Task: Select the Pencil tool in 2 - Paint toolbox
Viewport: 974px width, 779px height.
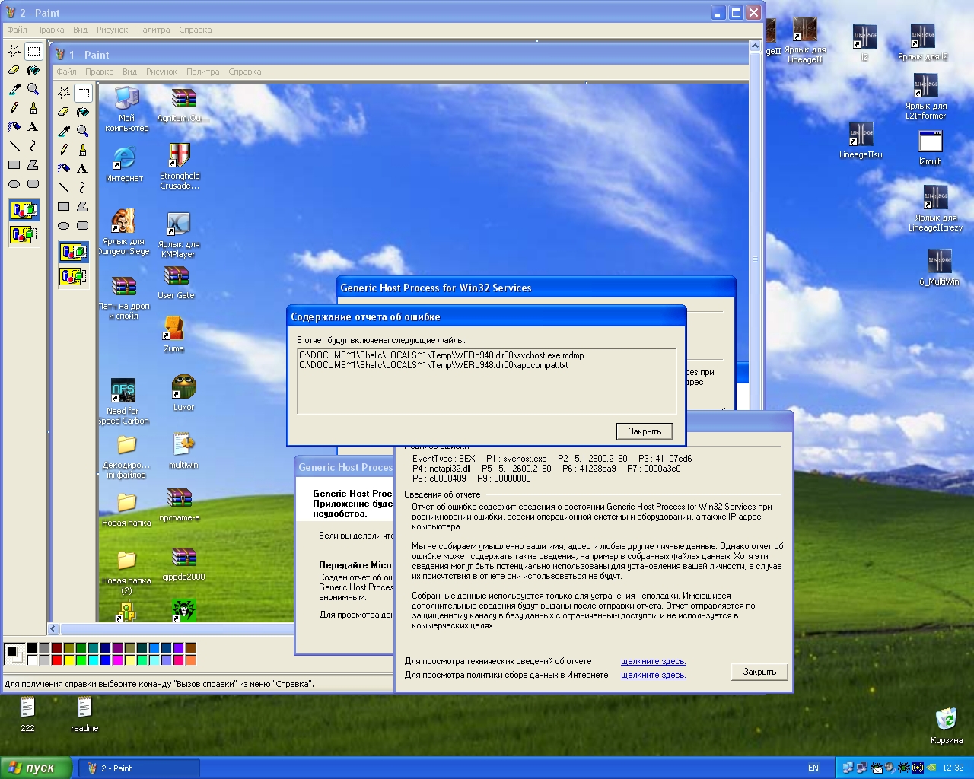Action: 14,108
